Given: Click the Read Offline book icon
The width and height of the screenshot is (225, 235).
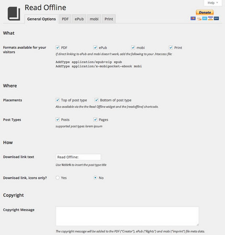Looking at the screenshot, I should (x=14, y=14).
